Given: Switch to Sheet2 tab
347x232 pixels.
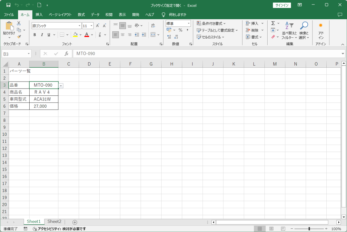Looking at the screenshot, I should [x=54, y=222].
